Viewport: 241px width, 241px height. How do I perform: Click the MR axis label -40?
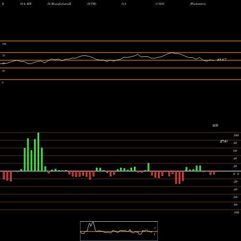pos(235,189)
